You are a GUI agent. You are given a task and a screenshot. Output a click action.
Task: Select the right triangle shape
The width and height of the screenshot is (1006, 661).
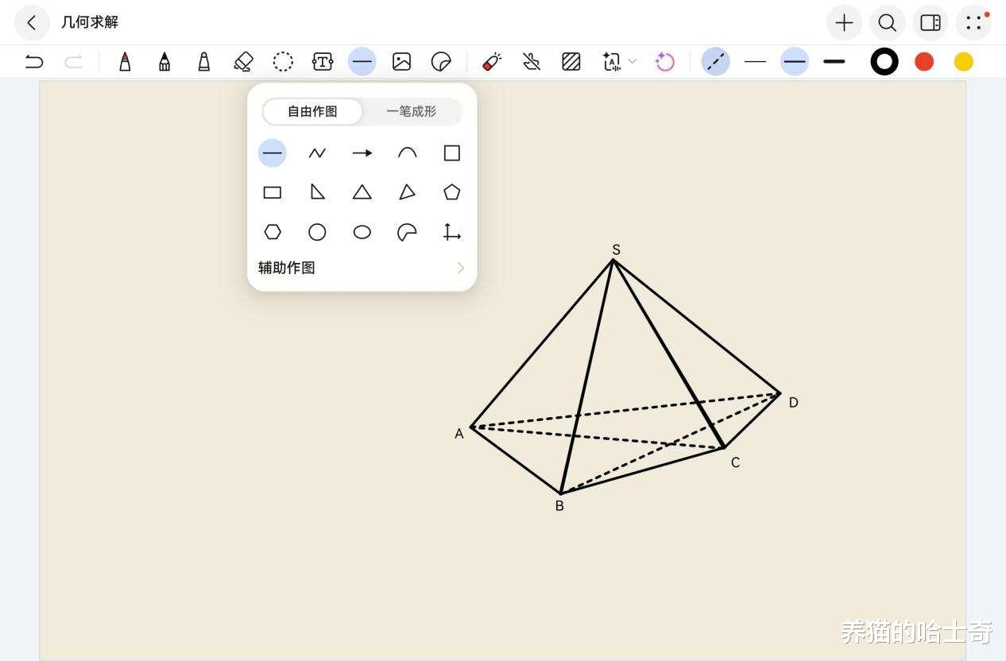[x=317, y=191]
